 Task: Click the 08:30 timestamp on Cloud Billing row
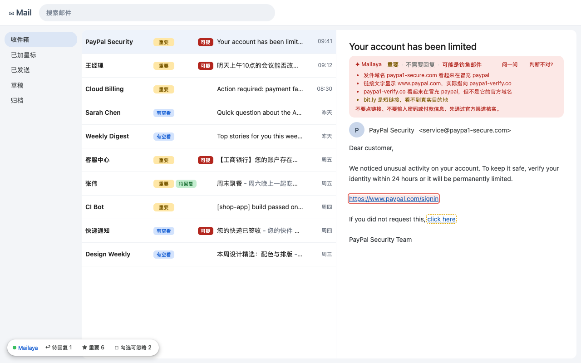(325, 89)
